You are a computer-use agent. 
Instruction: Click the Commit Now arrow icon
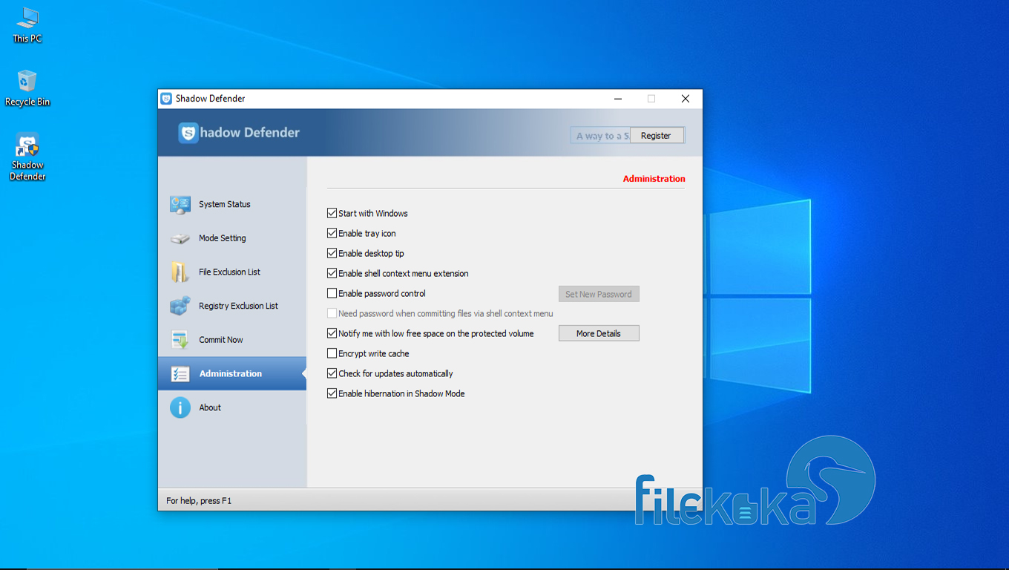pos(180,340)
